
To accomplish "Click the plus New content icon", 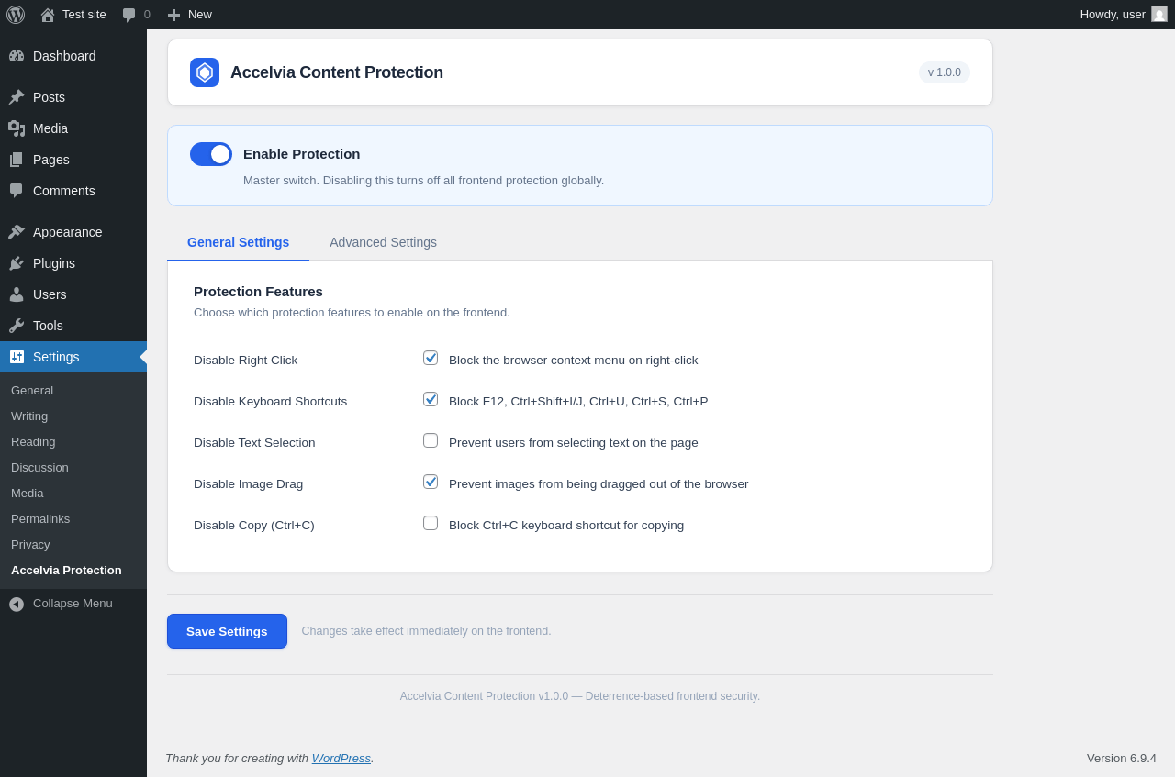I will pyautogui.click(x=173, y=15).
